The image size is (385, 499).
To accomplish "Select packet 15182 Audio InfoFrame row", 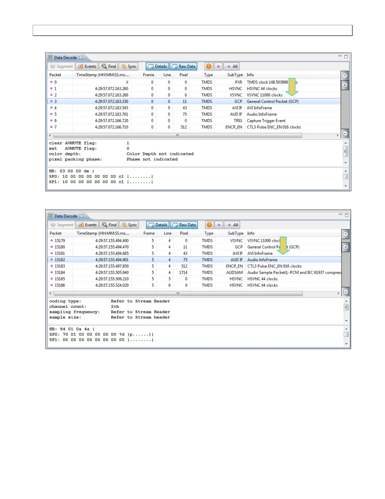I will [194, 260].
